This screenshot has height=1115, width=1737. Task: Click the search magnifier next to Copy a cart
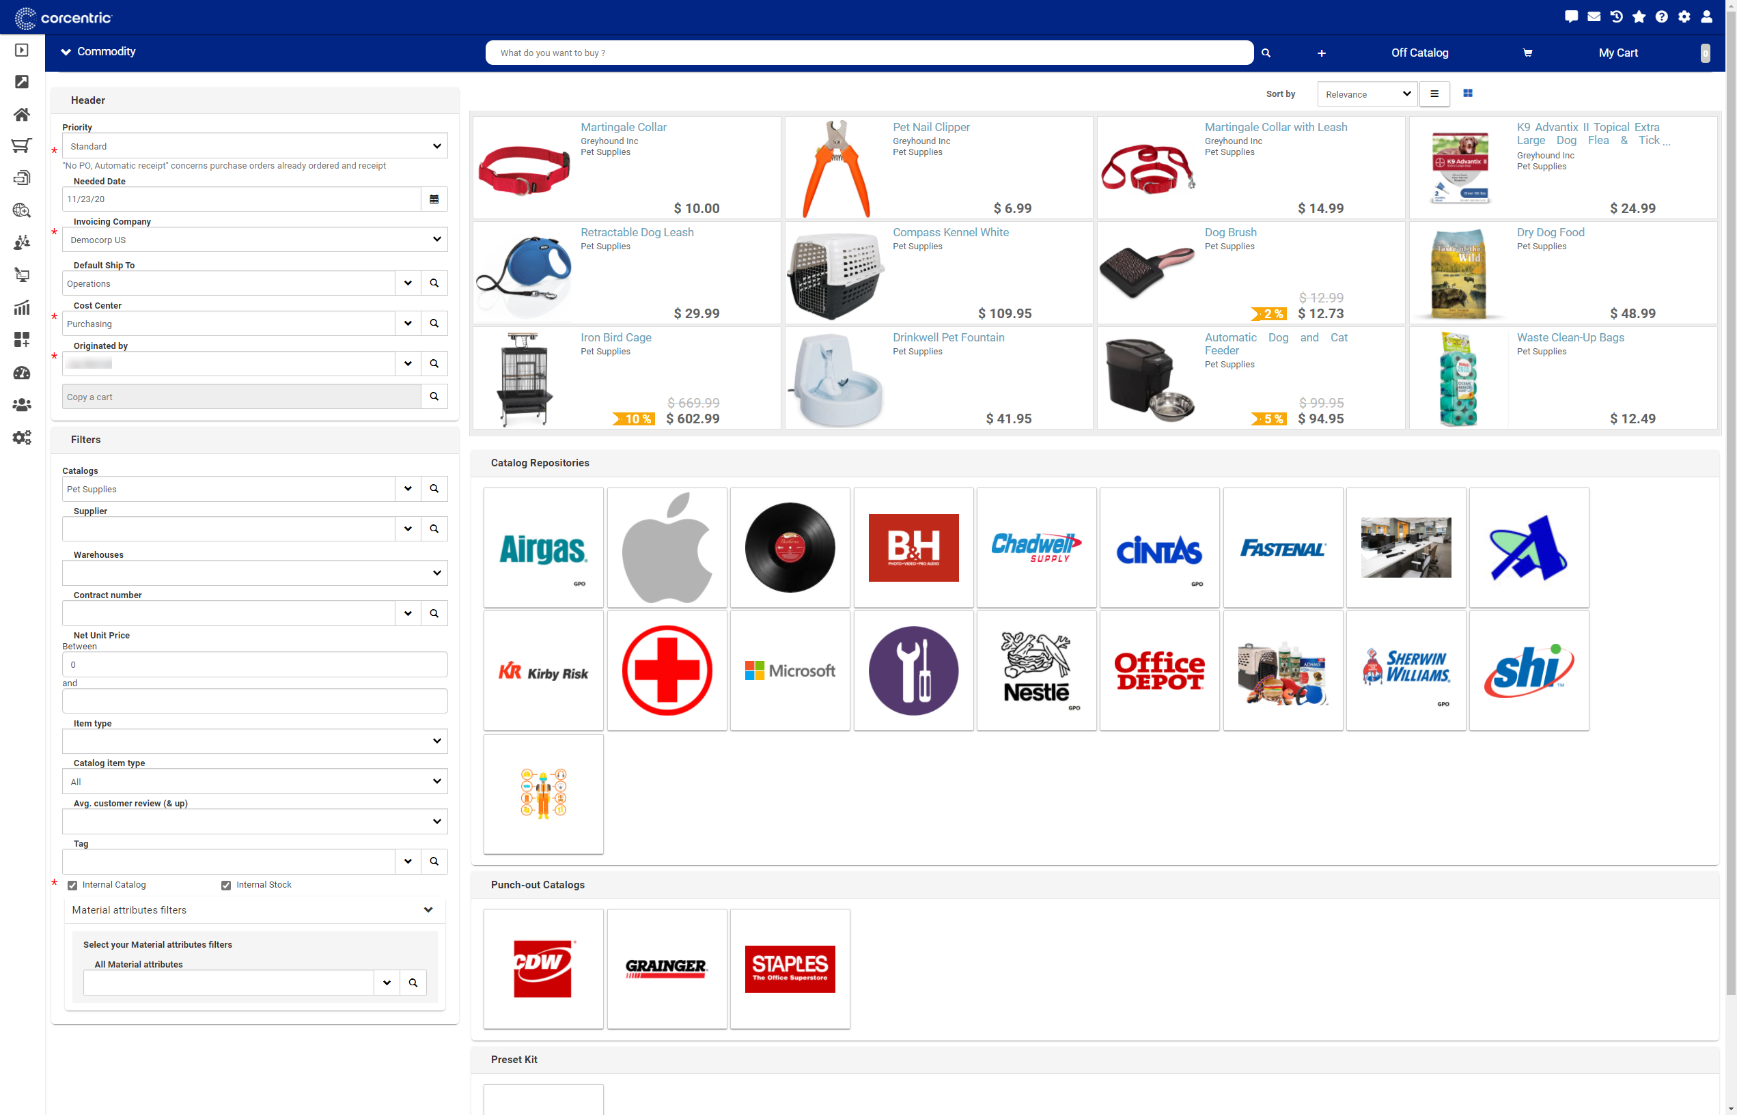click(434, 397)
